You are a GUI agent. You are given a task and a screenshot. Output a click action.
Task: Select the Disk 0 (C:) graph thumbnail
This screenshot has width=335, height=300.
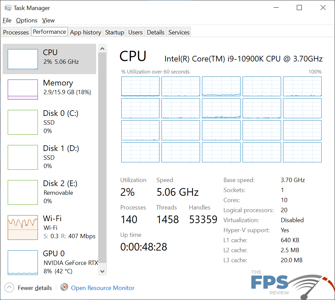[23, 122]
